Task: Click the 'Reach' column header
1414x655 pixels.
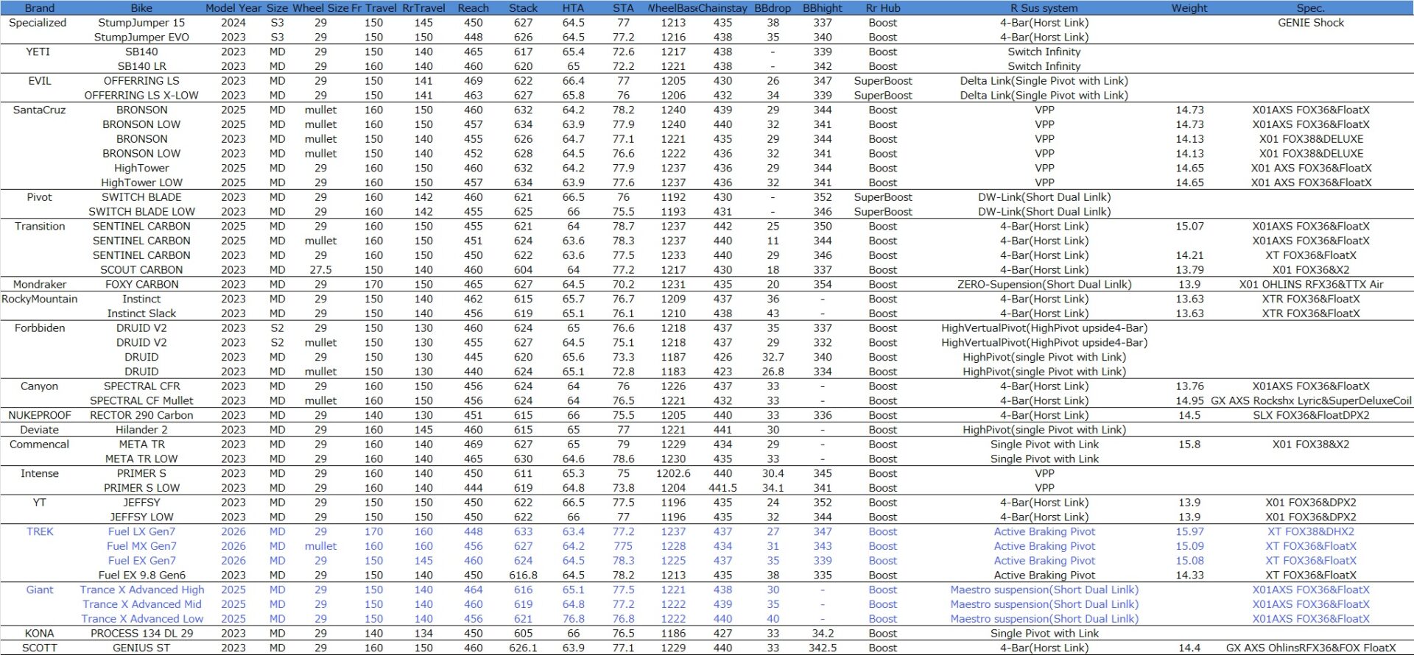Action: click(473, 8)
